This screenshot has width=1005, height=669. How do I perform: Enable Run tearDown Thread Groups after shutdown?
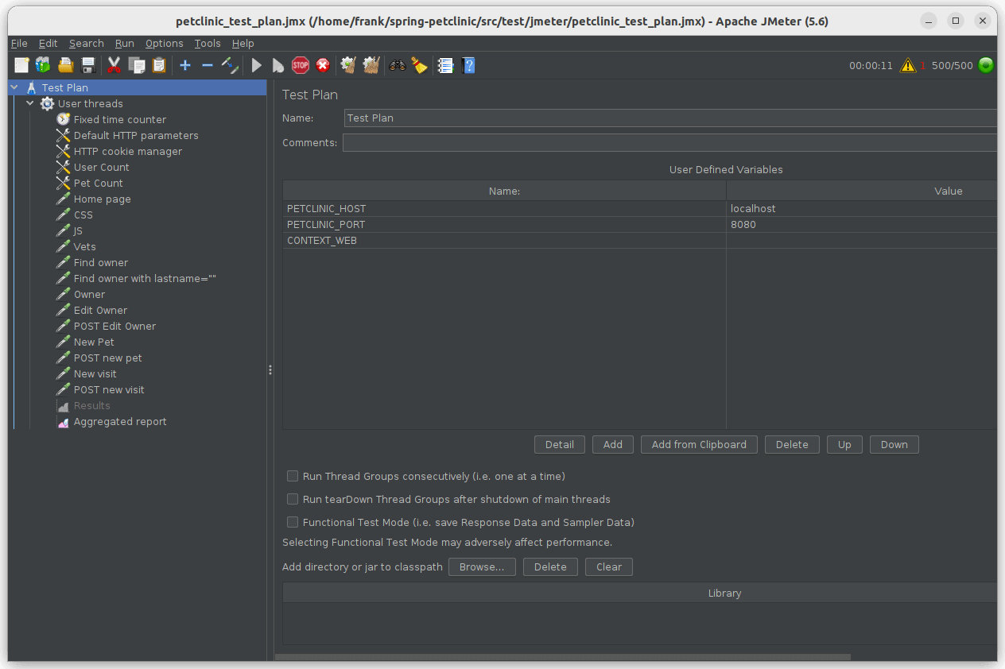click(x=293, y=499)
